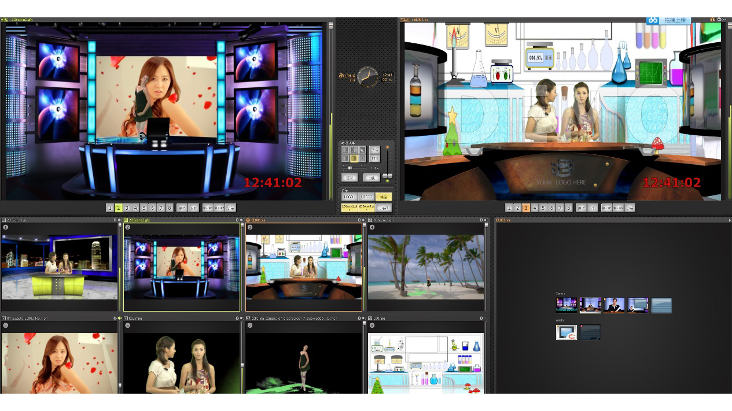The width and height of the screenshot is (732, 411).
Task: Click the left preview monitor video
Action: coord(164,112)
